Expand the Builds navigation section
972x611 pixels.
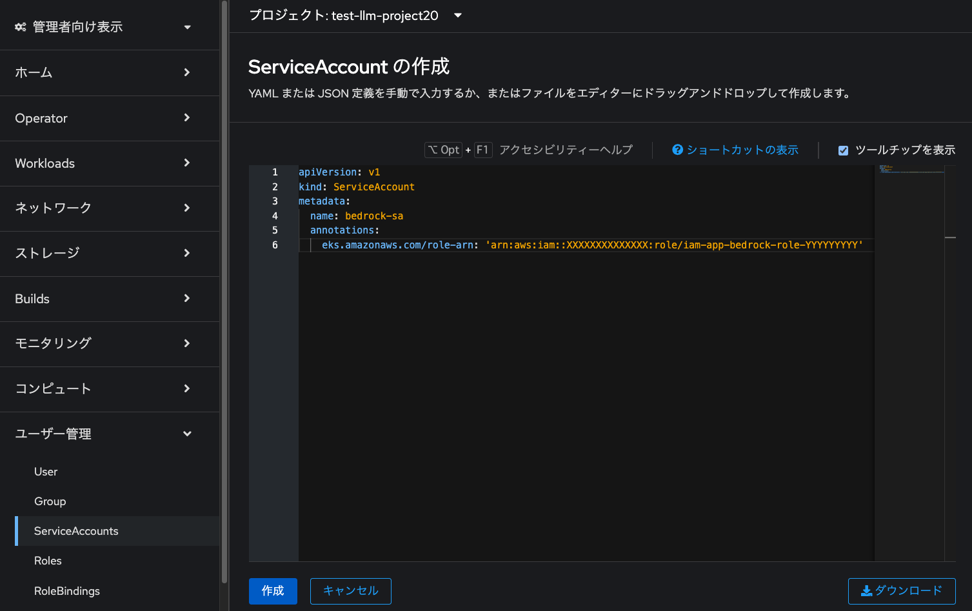pyautogui.click(x=110, y=299)
